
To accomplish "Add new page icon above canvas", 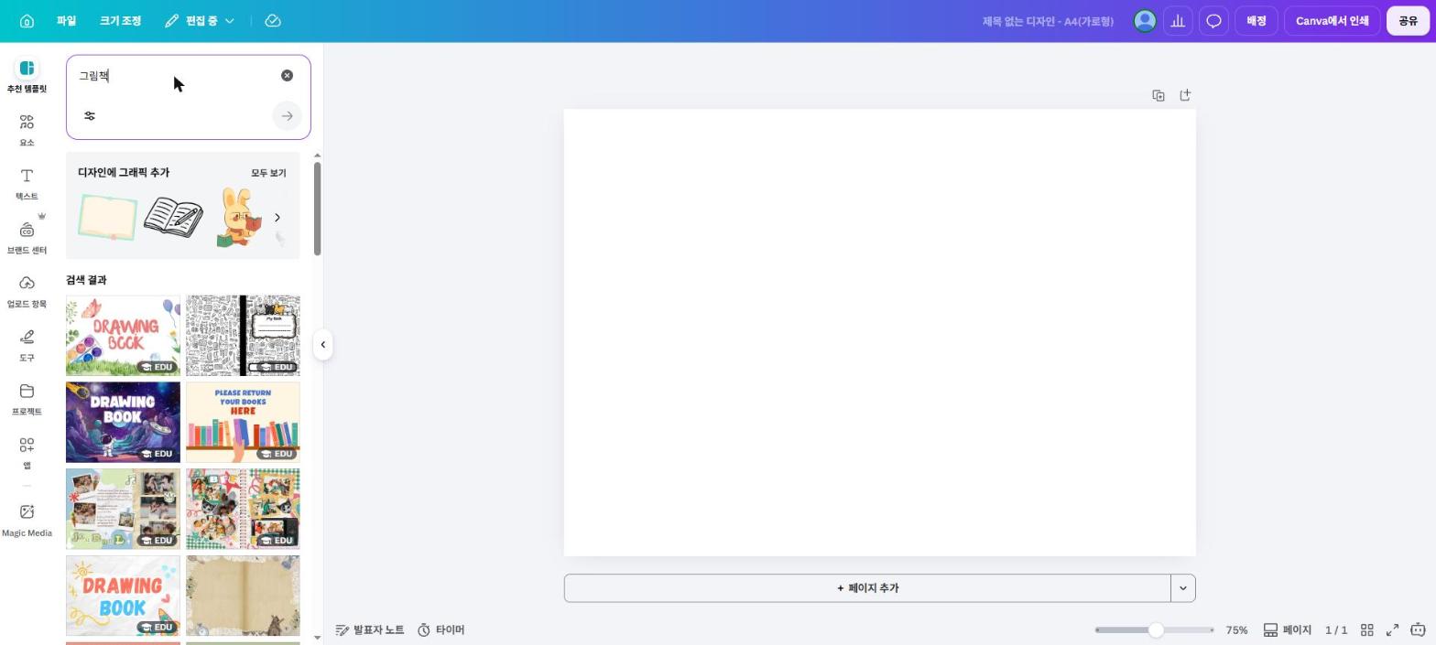I will click(x=1185, y=95).
